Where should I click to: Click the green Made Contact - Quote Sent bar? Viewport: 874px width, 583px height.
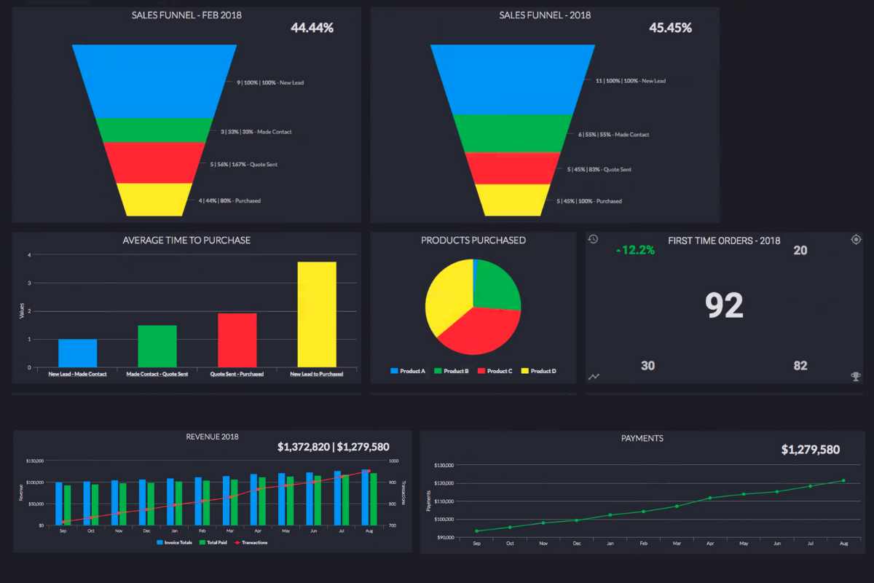click(157, 346)
